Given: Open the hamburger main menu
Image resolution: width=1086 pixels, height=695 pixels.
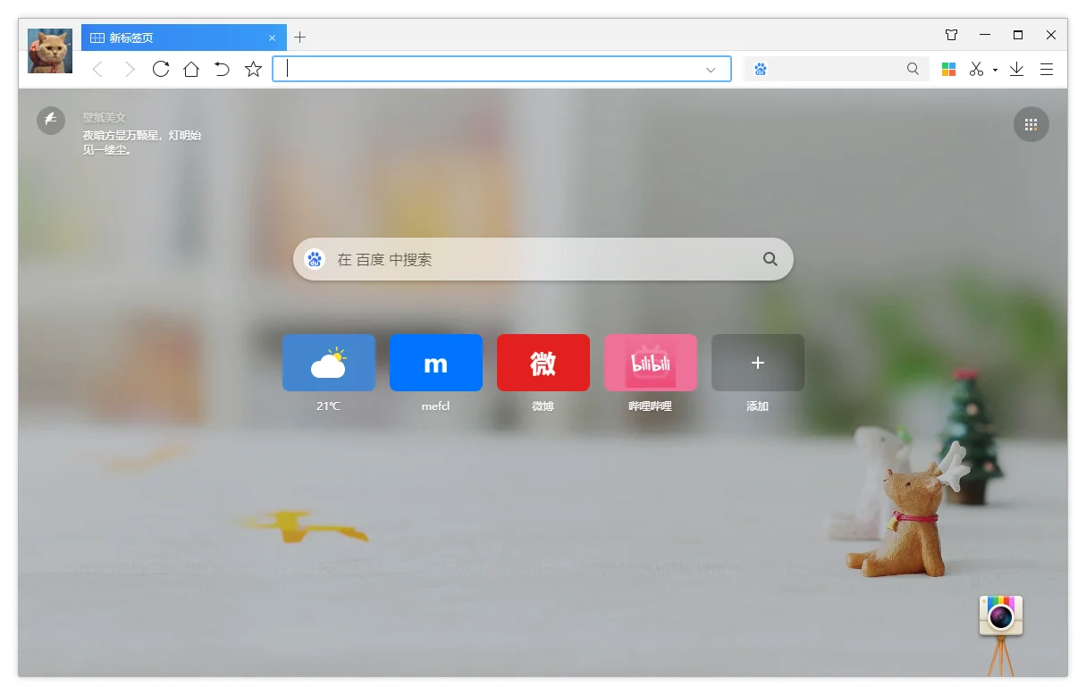Looking at the screenshot, I should click(x=1047, y=69).
